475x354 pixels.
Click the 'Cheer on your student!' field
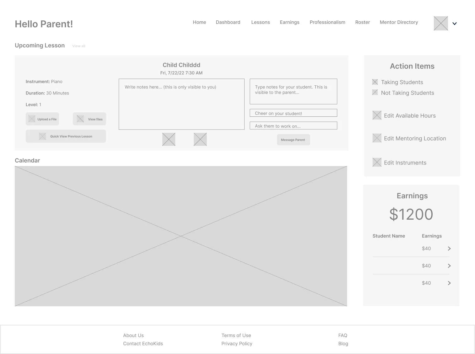click(x=293, y=113)
